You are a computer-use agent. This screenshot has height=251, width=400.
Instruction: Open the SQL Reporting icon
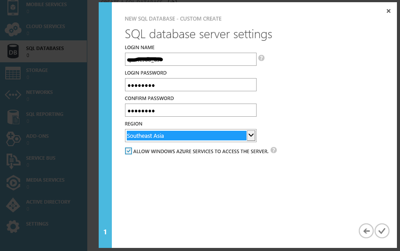pos(13,117)
